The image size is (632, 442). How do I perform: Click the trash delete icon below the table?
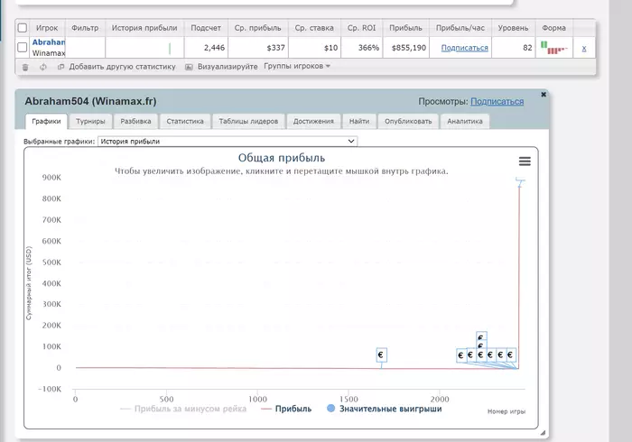(25, 68)
